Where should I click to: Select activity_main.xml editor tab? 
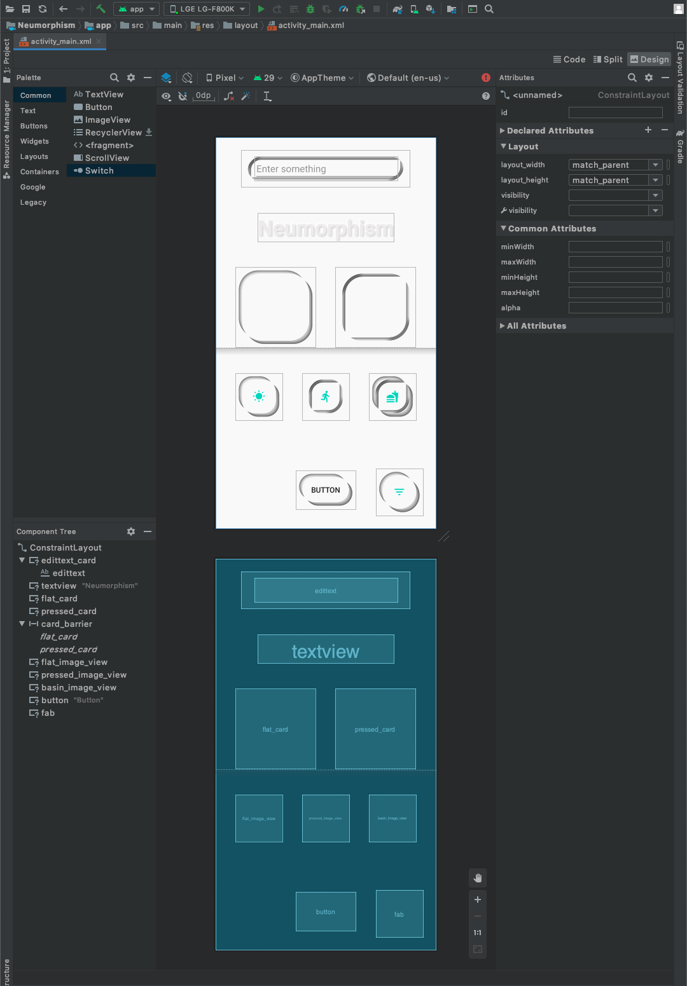pos(60,41)
